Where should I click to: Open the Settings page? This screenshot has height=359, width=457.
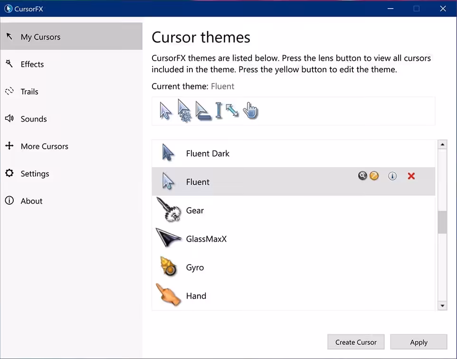pos(35,174)
